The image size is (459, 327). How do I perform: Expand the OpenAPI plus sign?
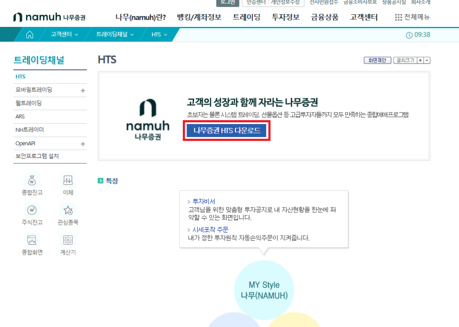tap(83, 144)
